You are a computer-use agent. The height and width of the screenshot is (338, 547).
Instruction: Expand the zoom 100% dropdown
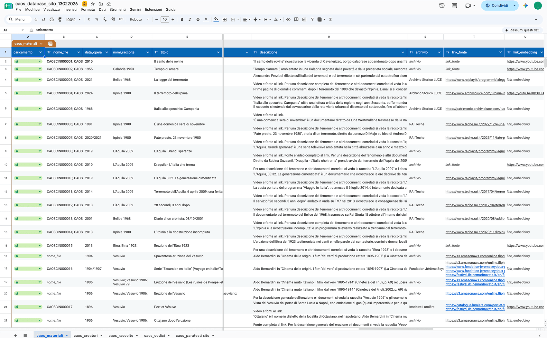click(73, 20)
